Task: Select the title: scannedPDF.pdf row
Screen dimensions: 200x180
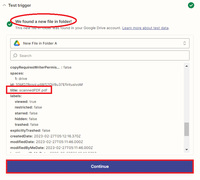Action: coord(30,90)
